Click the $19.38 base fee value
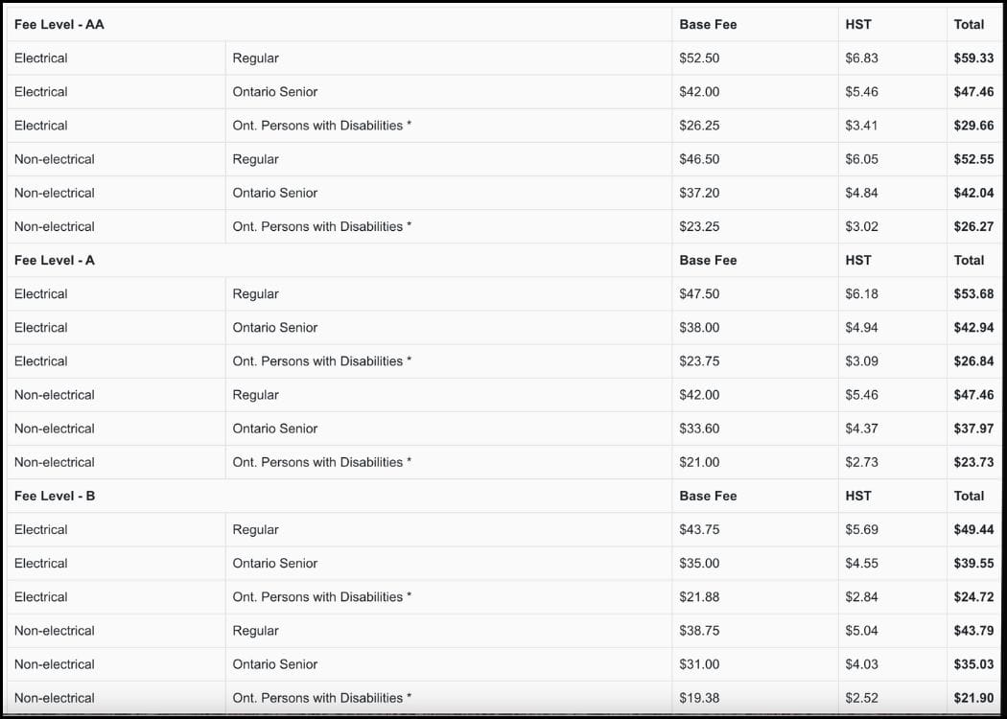 [699, 698]
